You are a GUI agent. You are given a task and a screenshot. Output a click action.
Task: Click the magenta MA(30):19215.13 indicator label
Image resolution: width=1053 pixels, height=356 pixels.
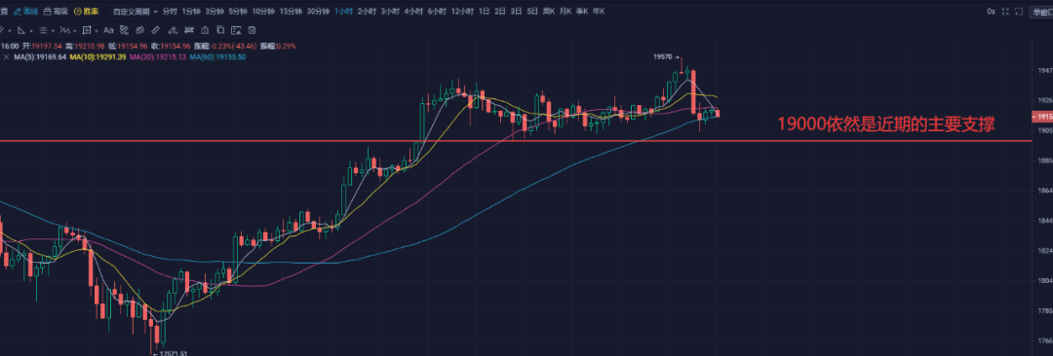pyautogui.click(x=158, y=57)
